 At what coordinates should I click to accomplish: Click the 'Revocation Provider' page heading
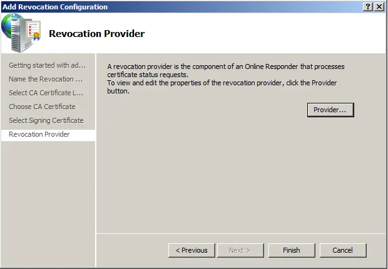click(x=96, y=33)
